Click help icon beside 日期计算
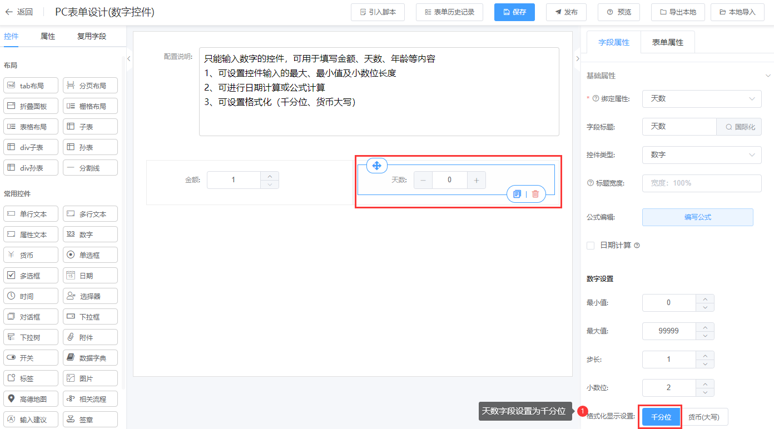The width and height of the screenshot is (774, 429). coord(637,245)
